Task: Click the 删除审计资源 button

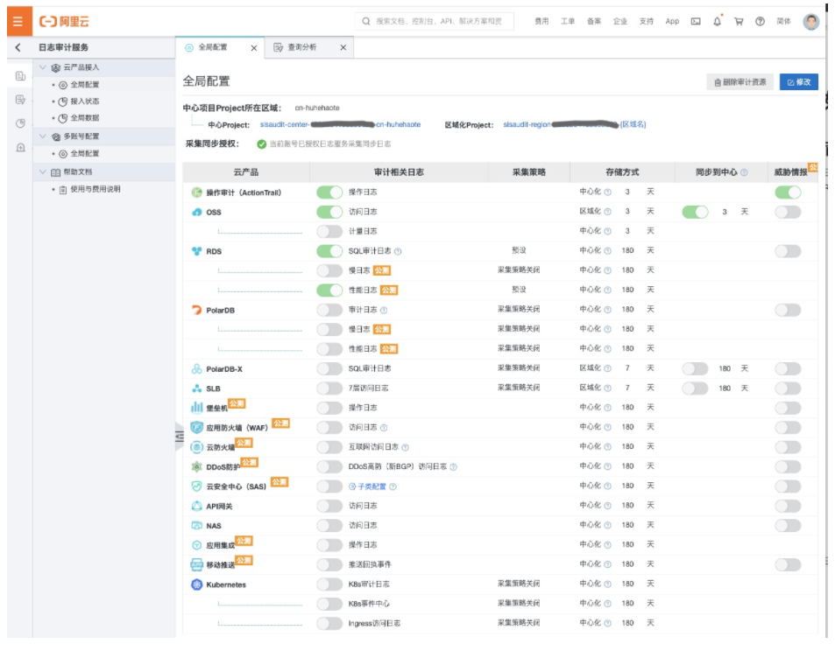Action: tap(739, 82)
